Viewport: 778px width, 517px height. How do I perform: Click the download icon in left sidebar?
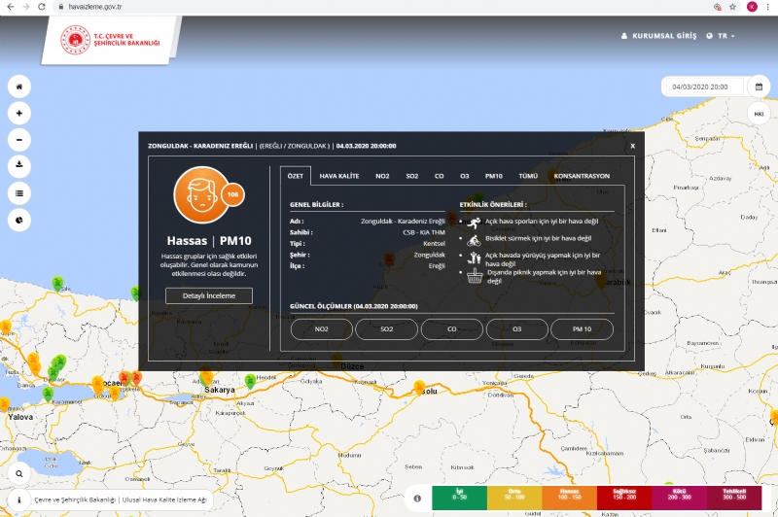click(19, 166)
